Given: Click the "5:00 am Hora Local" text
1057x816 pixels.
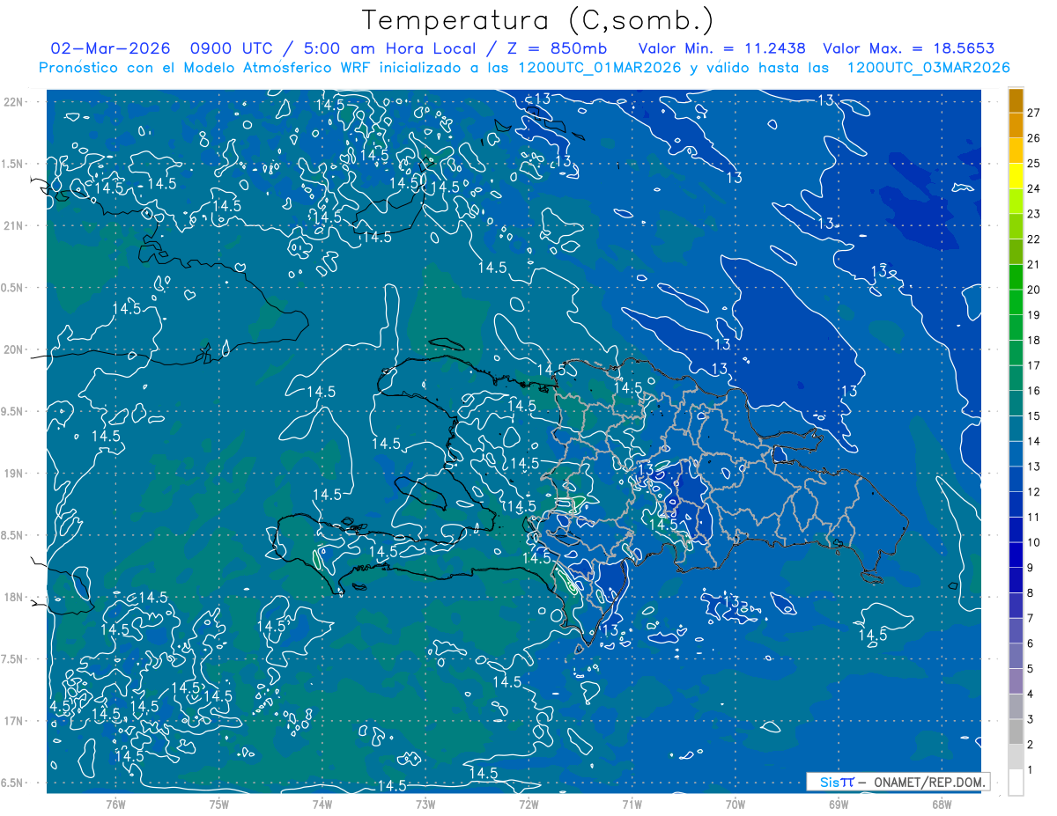Looking at the screenshot, I should click(x=388, y=48).
